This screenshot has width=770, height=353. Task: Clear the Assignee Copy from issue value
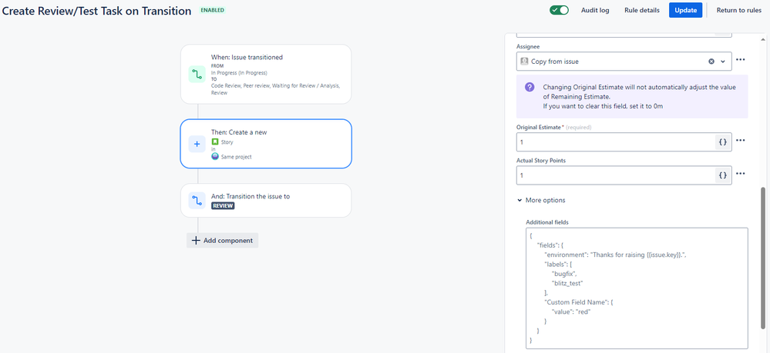click(x=711, y=62)
